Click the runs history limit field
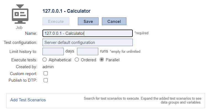 tap(87, 51)
